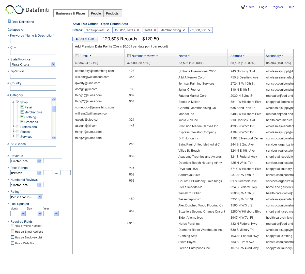Collapse the Keywords section triangle

(8, 35)
